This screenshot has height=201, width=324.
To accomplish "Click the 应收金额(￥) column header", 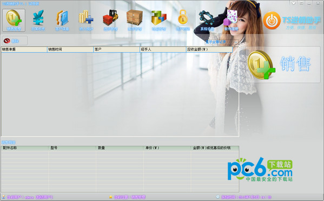I will (209, 49).
